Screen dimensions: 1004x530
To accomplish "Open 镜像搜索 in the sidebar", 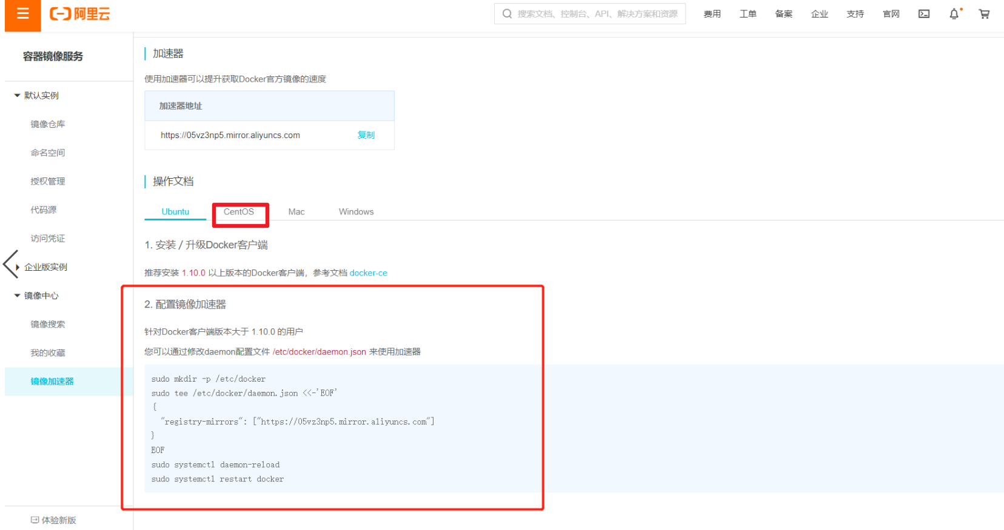I will pyautogui.click(x=48, y=324).
